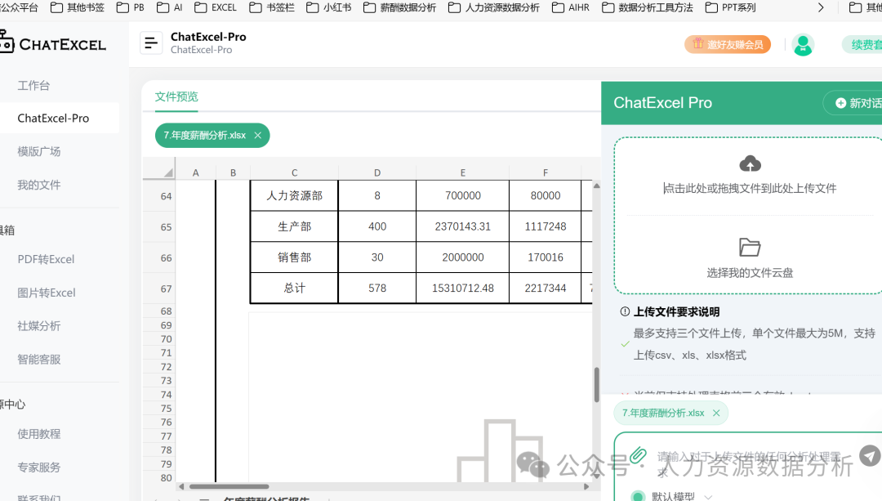Open 我的文件 in sidebar
Screen dimensions: 882x501
[39, 185]
